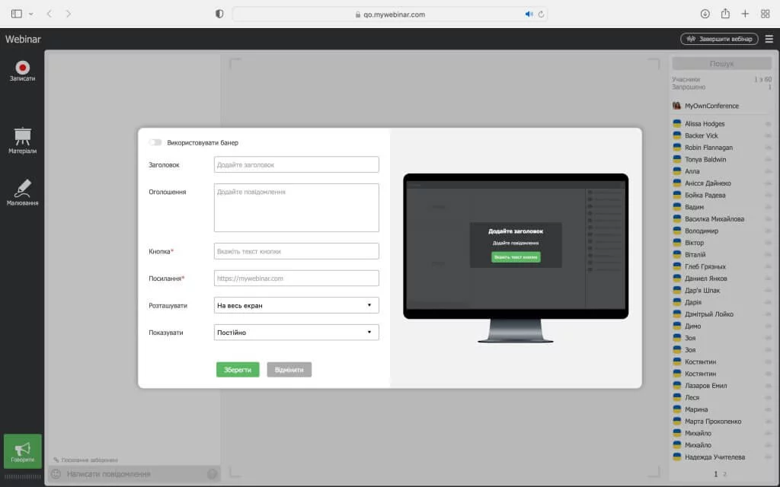This screenshot has height=487, width=780.
Task: Open Safari downloads icon
Action: [x=705, y=14]
